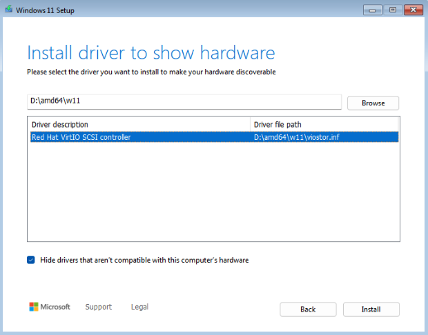Viewport: 428px width, 335px height.
Task: Select Red Hat VirtIO SCSI controller row
Action: coord(214,137)
